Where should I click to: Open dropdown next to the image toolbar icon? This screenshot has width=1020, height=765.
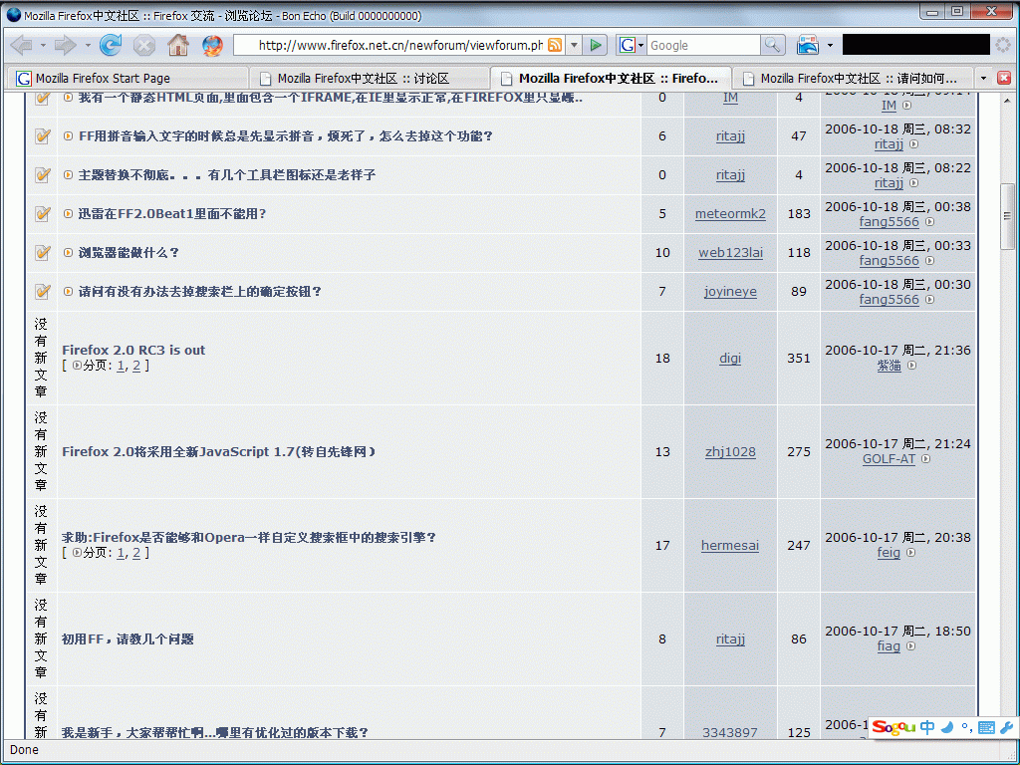830,46
